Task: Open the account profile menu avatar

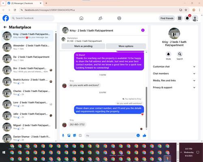Action: [x=195, y=18]
